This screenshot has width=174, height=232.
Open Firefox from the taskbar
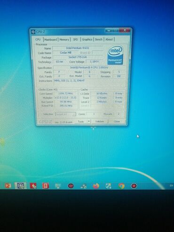click(96, 186)
